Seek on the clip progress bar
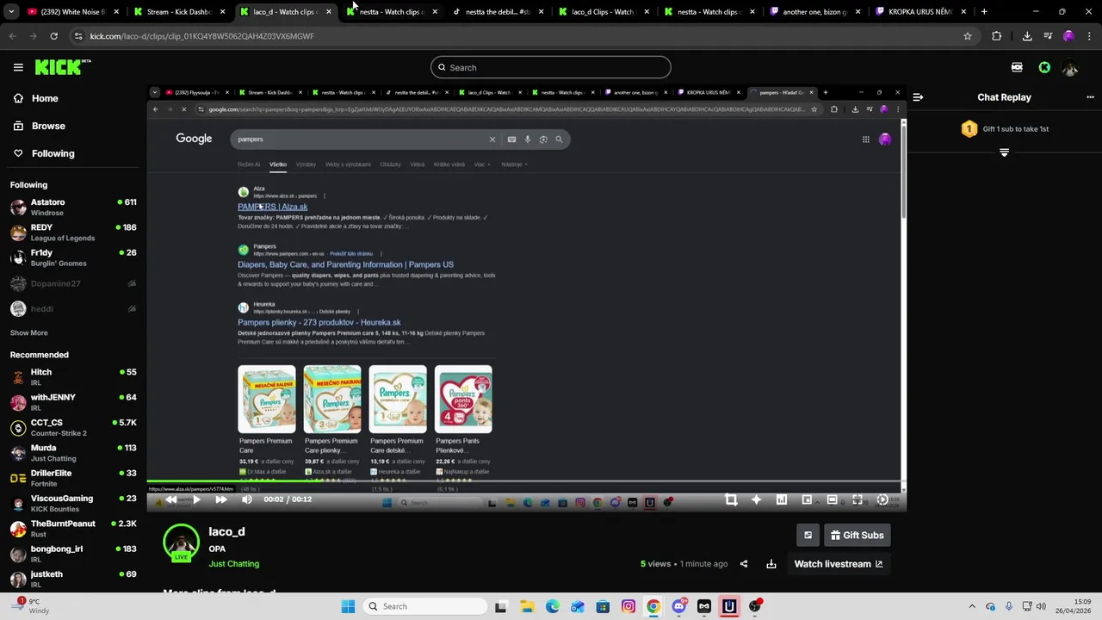This screenshot has width=1102, height=620. (525, 482)
